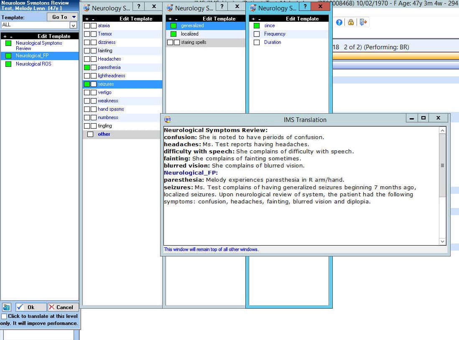Click the exit door icon in the toolbar
459x340 pixels.
click(x=363, y=22)
